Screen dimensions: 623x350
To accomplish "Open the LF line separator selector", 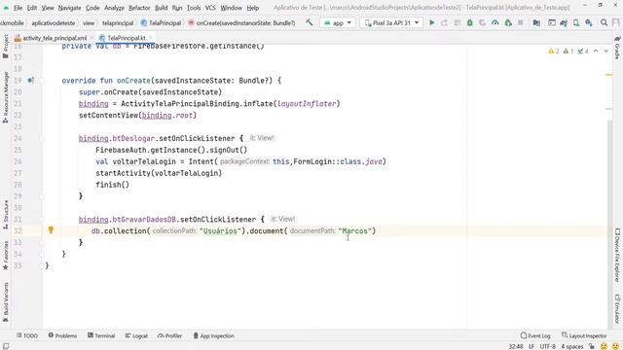I will point(531,346).
